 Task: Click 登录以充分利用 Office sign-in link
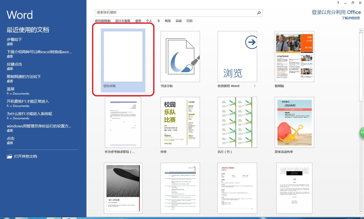pyautogui.click(x=336, y=12)
